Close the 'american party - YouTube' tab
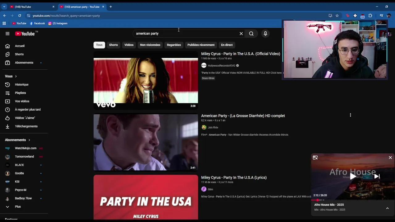The height and width of the screenshot is (222, 395). coord(103,6)
